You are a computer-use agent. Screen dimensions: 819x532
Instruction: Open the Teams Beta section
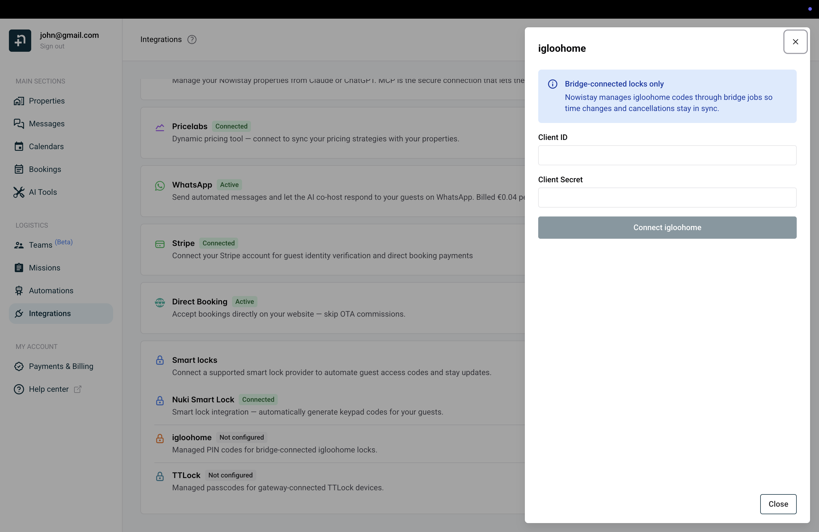coord(40,245)
